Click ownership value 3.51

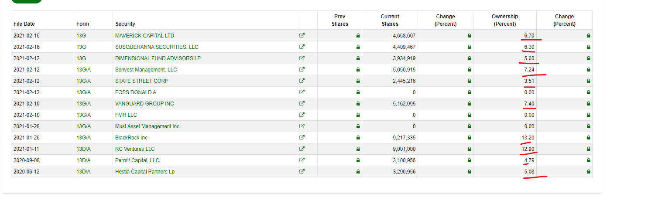tap(529, 81)
